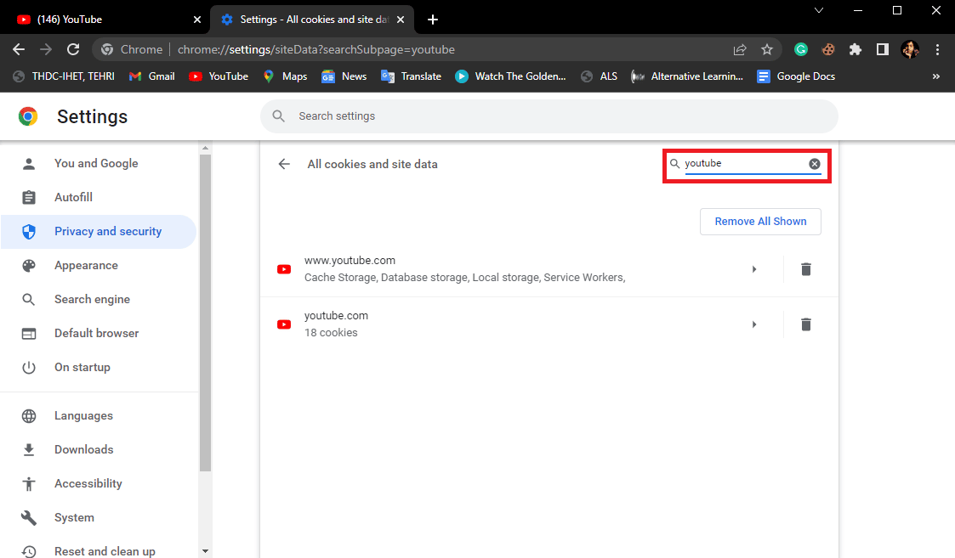This screenshot has width=955, height=558.
Task: Click the Languages globe icon
Action: [29, 416]
